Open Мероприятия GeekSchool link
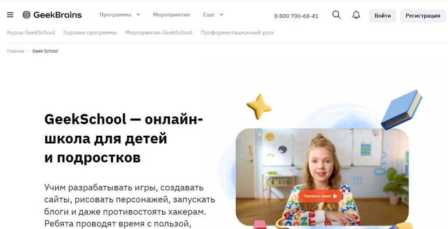The image size is (448, 229). (159, 32)
